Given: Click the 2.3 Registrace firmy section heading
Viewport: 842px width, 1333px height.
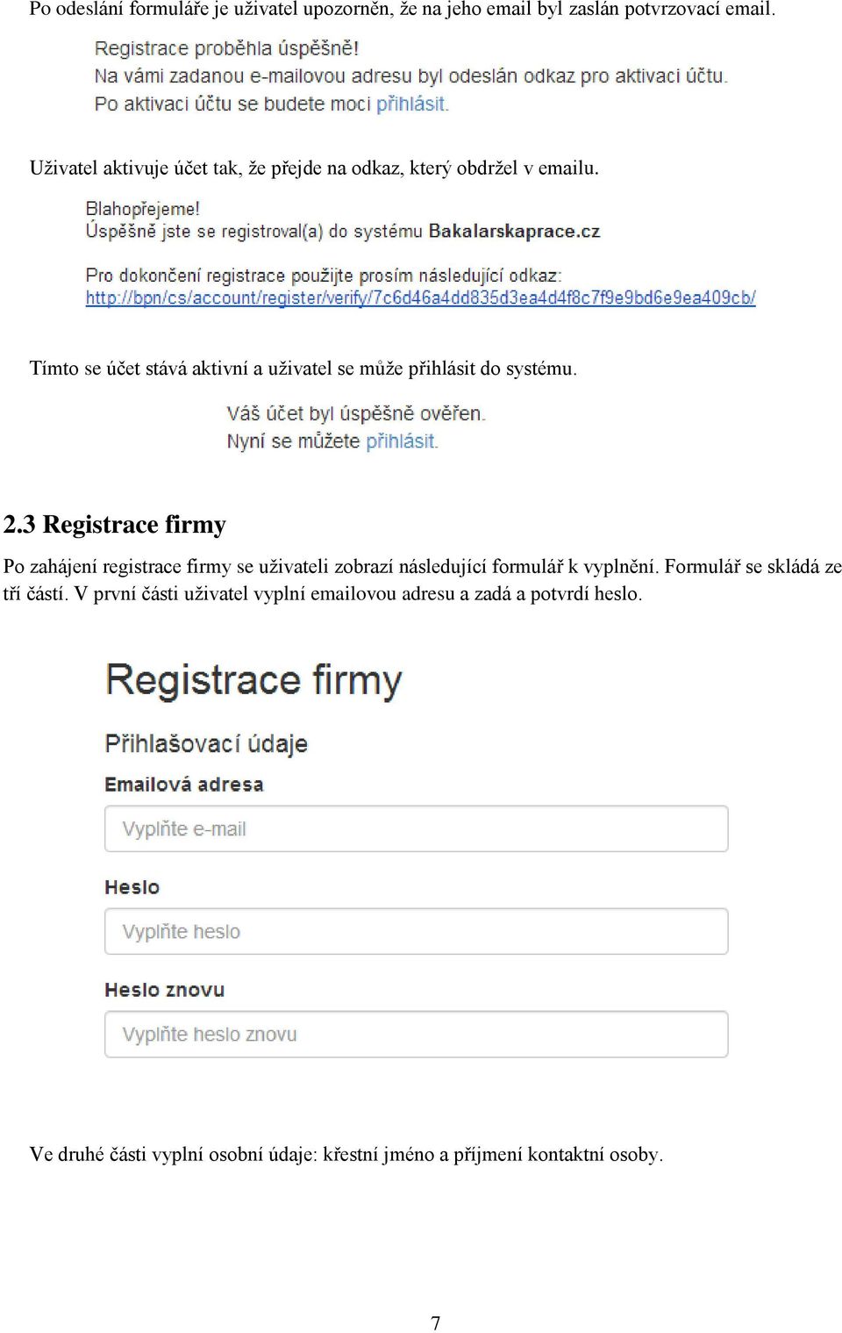Looking at the screenshot, I should pyautogui.click(x=115, y=525).
